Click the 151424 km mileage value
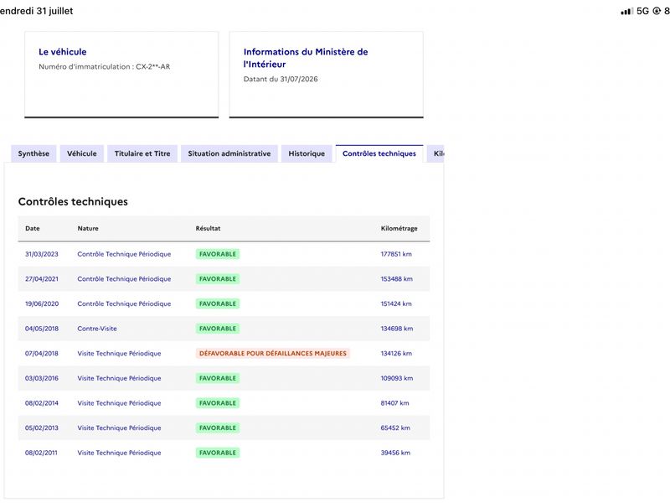The image size is (670, 503). point(396,303)
